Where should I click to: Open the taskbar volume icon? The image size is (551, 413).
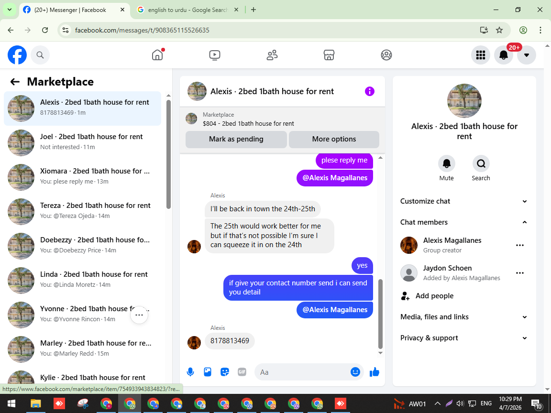[x=460, y=403]
